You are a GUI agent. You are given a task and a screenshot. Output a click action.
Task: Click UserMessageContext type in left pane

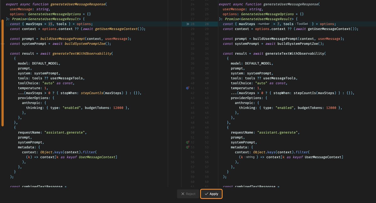click(x=98, y=157)
